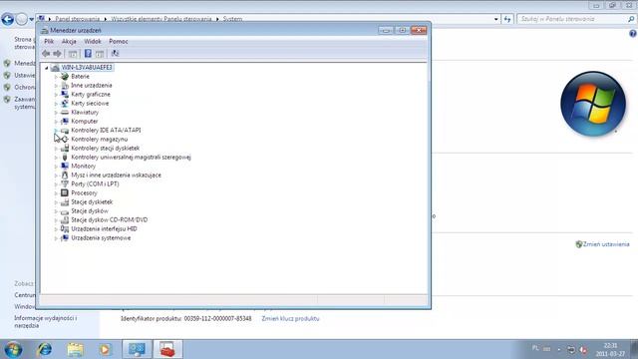Click the Back arrow in Device Manager toolbar
The width and height of the screenshot is (638, 359).
click(46, 53)
